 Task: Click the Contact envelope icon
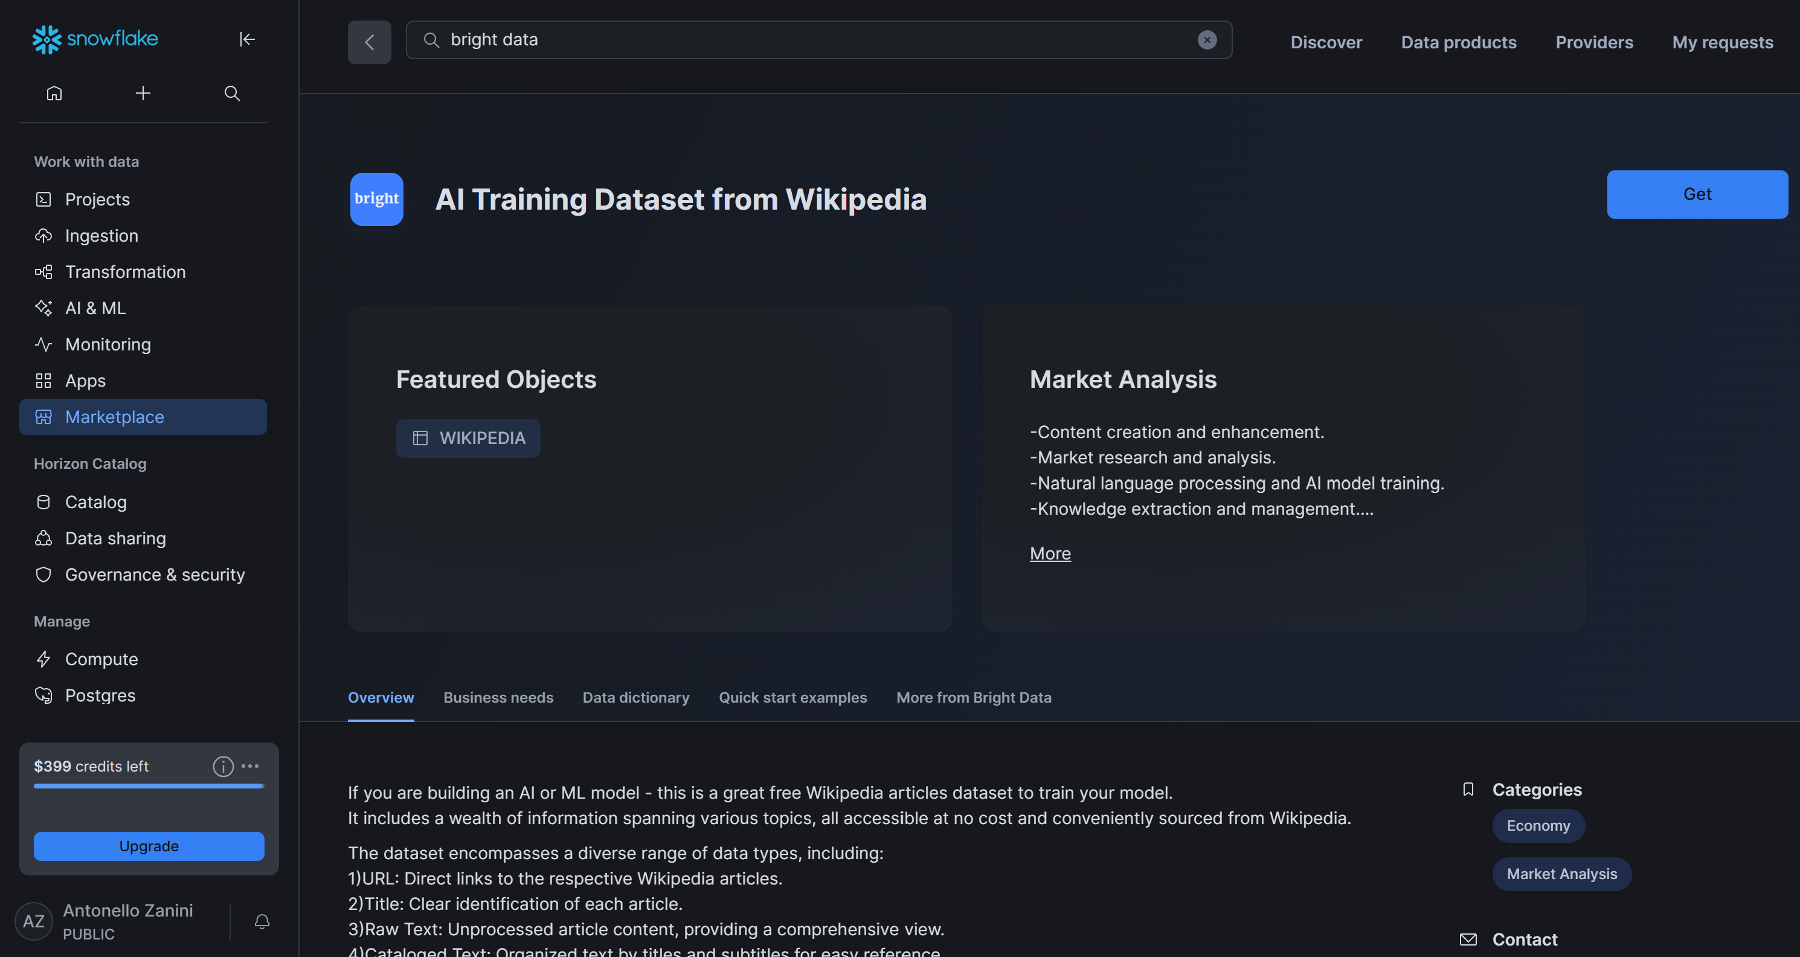point(1468,940)
